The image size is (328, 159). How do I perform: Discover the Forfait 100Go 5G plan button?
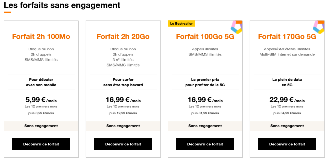(x=205, y=144)
